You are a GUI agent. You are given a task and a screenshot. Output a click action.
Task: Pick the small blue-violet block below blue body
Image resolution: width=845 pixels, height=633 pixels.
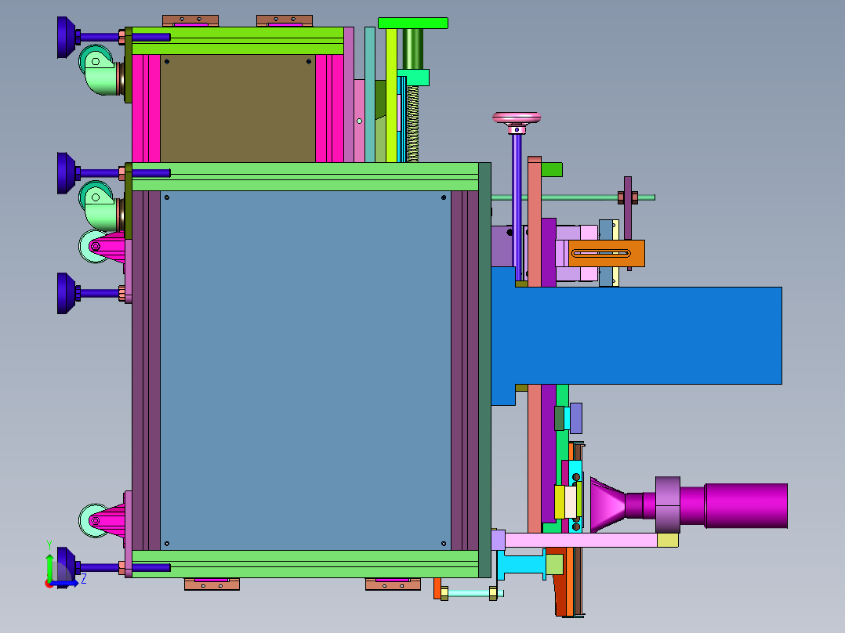click(576, 418)
